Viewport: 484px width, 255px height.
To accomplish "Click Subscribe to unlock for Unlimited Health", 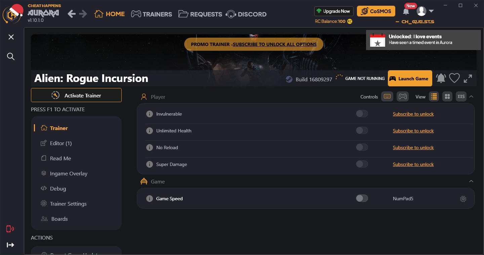I will (413, 131).
